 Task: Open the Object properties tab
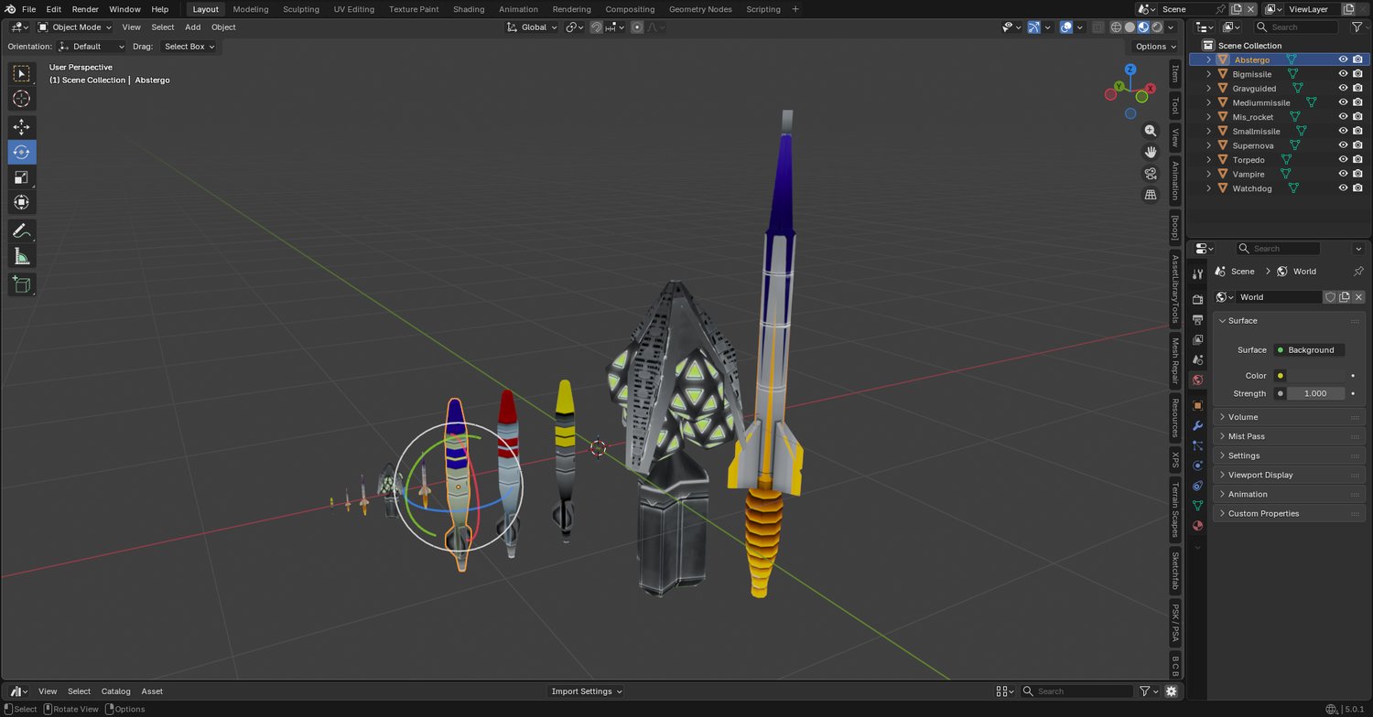[1197, 405]
